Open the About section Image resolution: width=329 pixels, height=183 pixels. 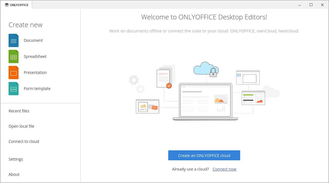(x=14, y=174)
